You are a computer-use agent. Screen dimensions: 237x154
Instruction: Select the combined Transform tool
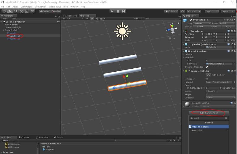(33, 11)
